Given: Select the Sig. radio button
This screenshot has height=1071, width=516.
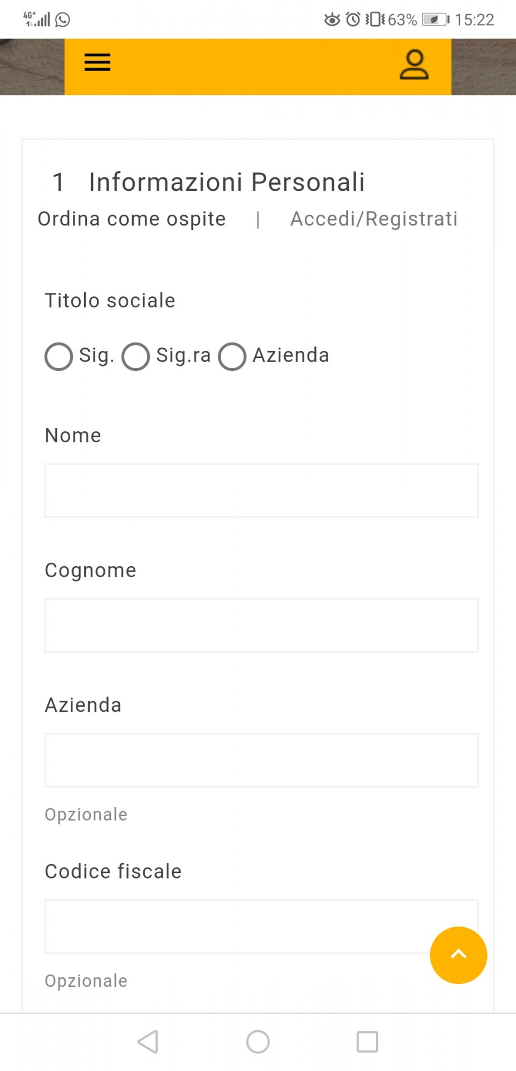Looking at the screenshot, I should (x=59, y=356).
